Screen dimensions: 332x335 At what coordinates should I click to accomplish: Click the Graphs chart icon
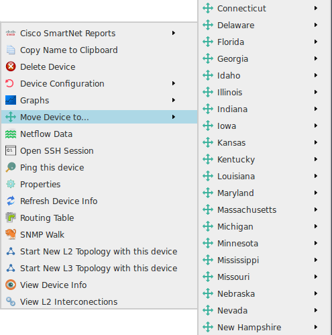click(x=11, y=100)
